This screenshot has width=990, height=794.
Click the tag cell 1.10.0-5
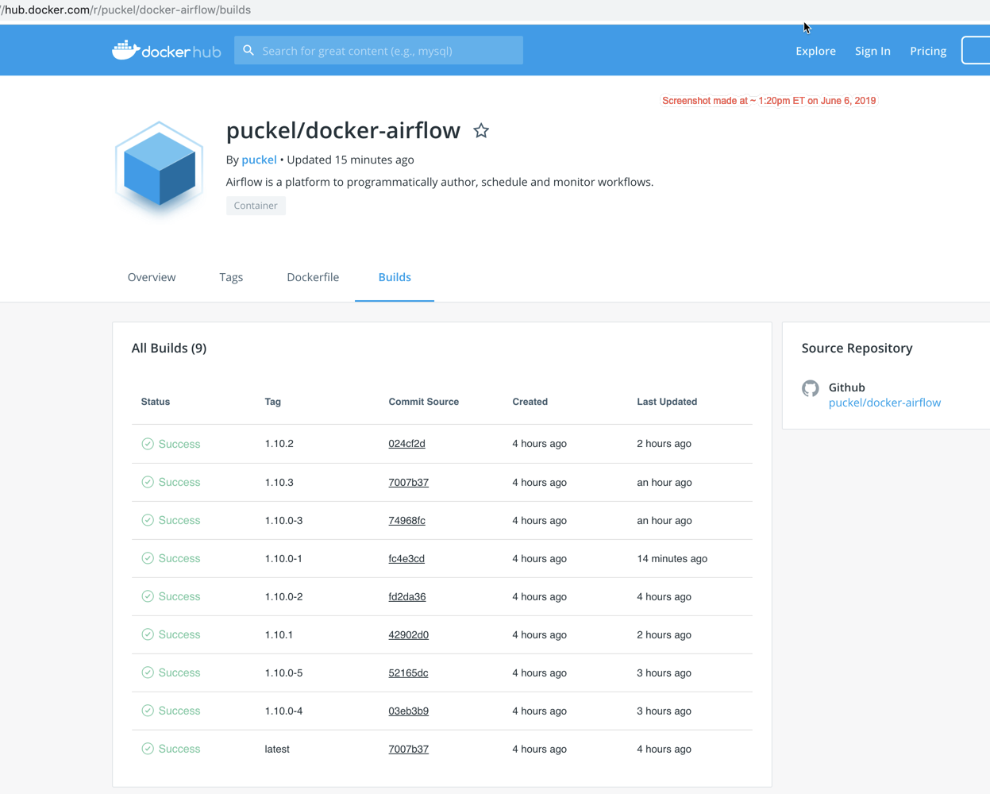point(283,673)
